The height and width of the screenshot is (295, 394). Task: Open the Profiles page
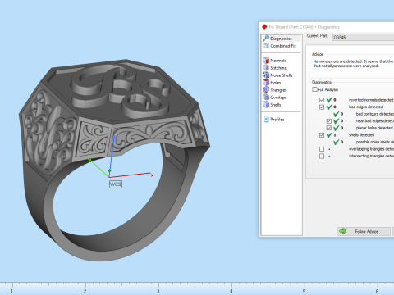click(274, 120)
